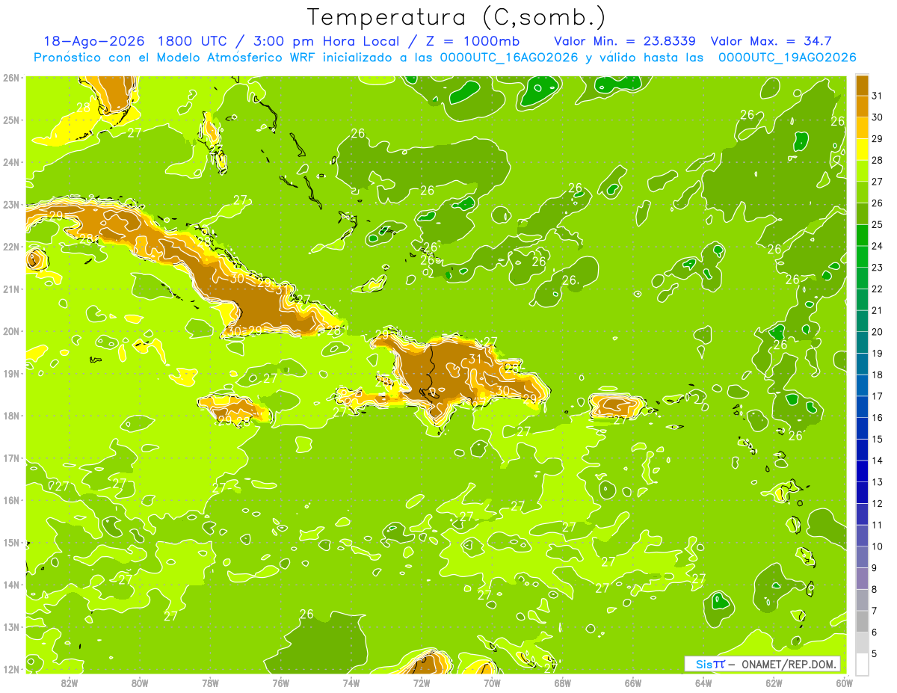Screen dimensions: 897x693
Task: Click the '3:00 pm Hora Local' text
Action: (x=327, y=41)
